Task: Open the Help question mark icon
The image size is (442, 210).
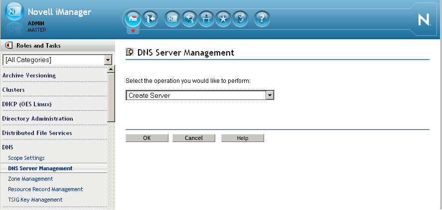Action: [262, 19]
